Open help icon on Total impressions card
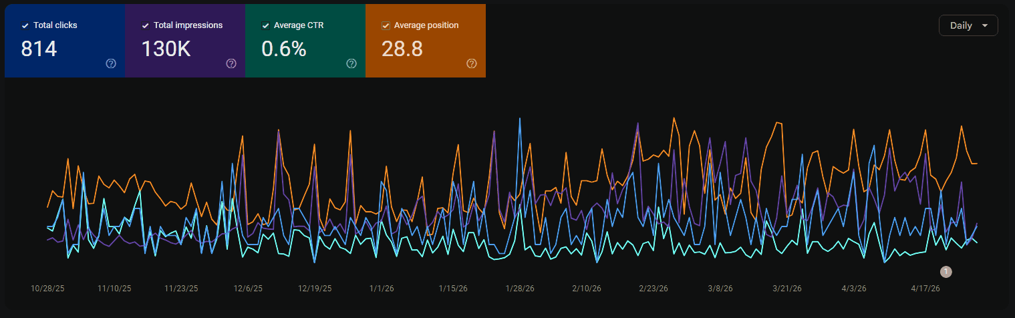 point(231,63)
